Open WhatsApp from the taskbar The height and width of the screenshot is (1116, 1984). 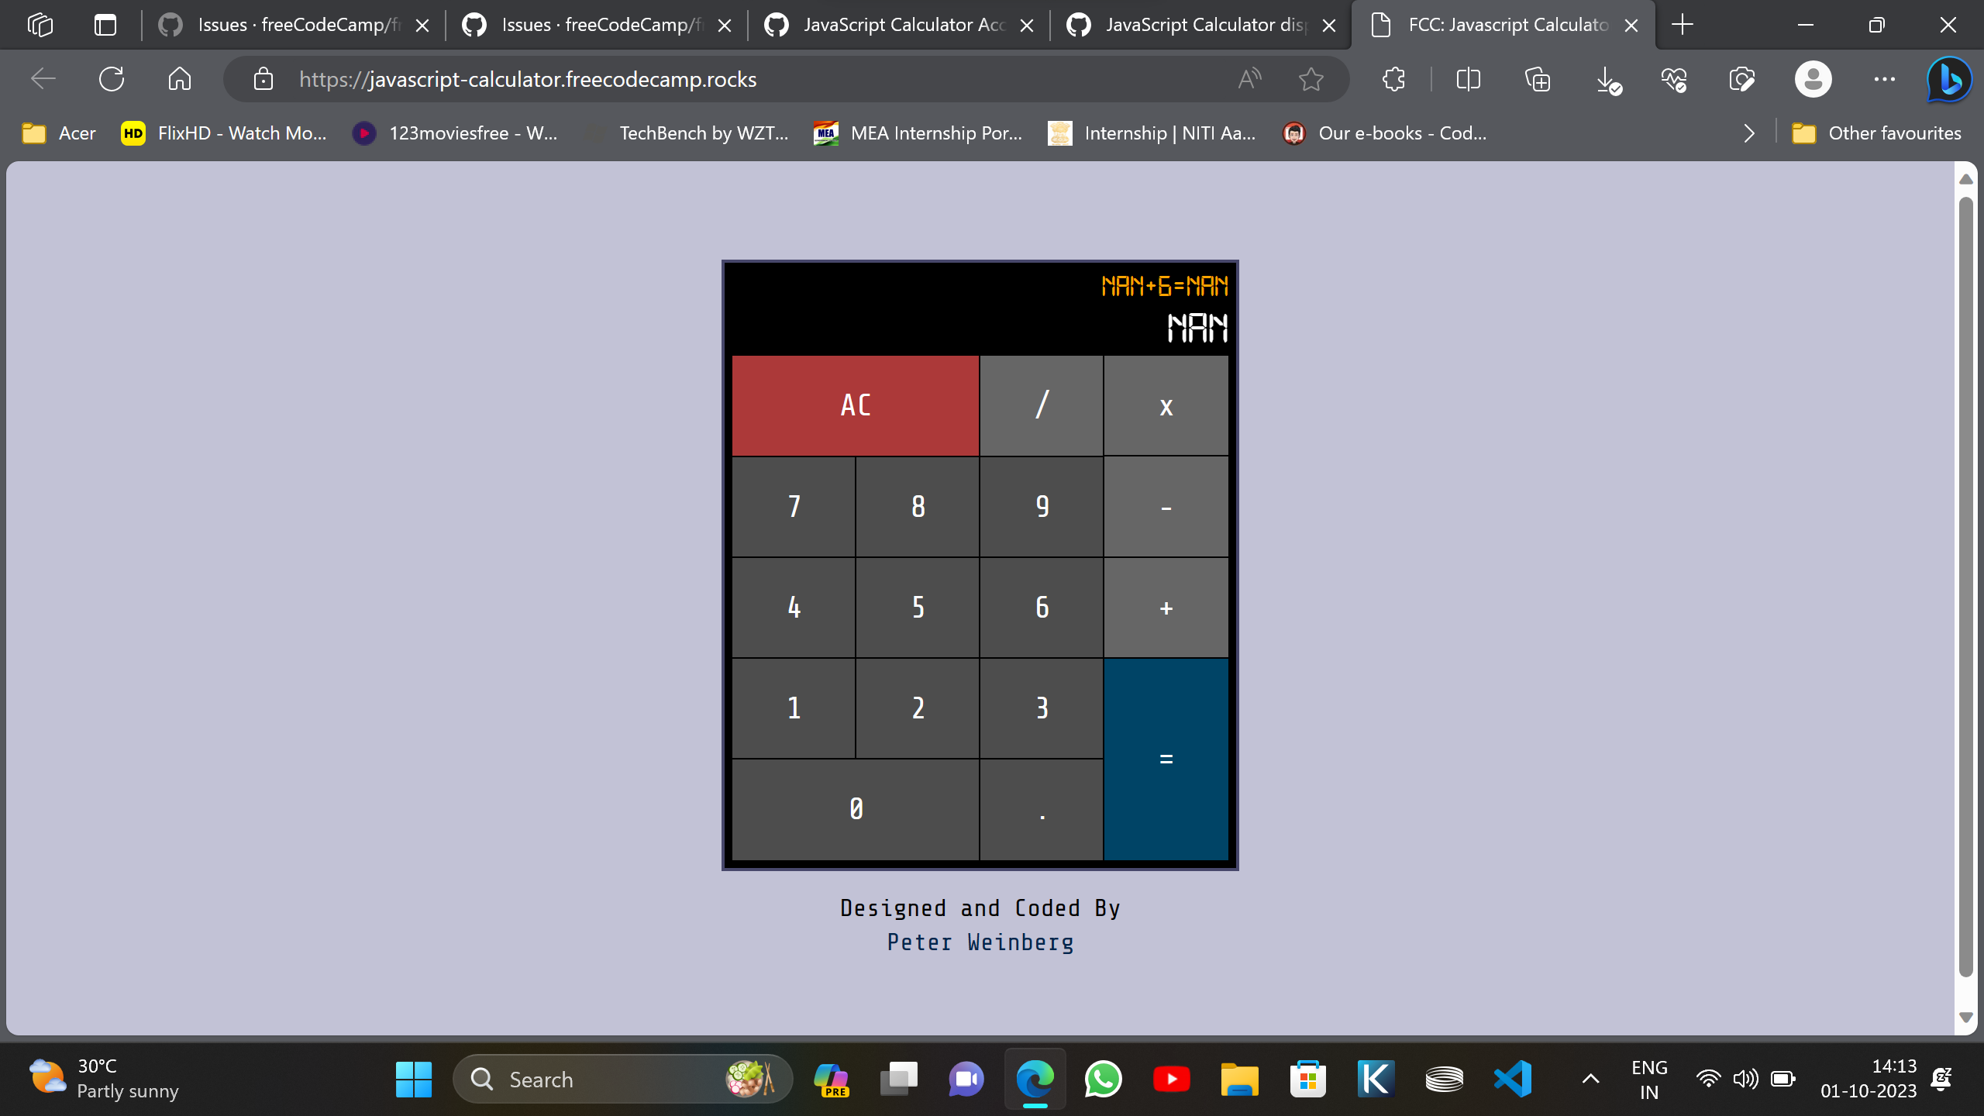(x=1104, y=1078)
